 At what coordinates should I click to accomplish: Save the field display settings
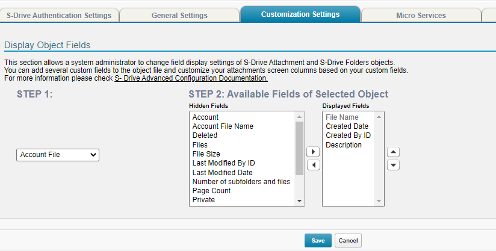pyautogui.click(x=318, y=240)
